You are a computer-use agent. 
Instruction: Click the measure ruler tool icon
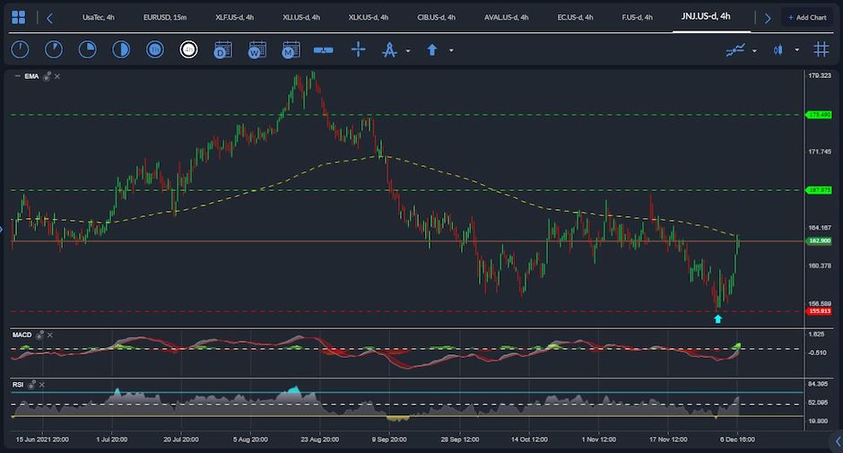coord(324,50)
